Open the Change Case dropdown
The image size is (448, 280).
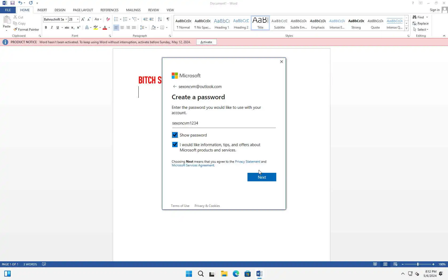point(98,19)
